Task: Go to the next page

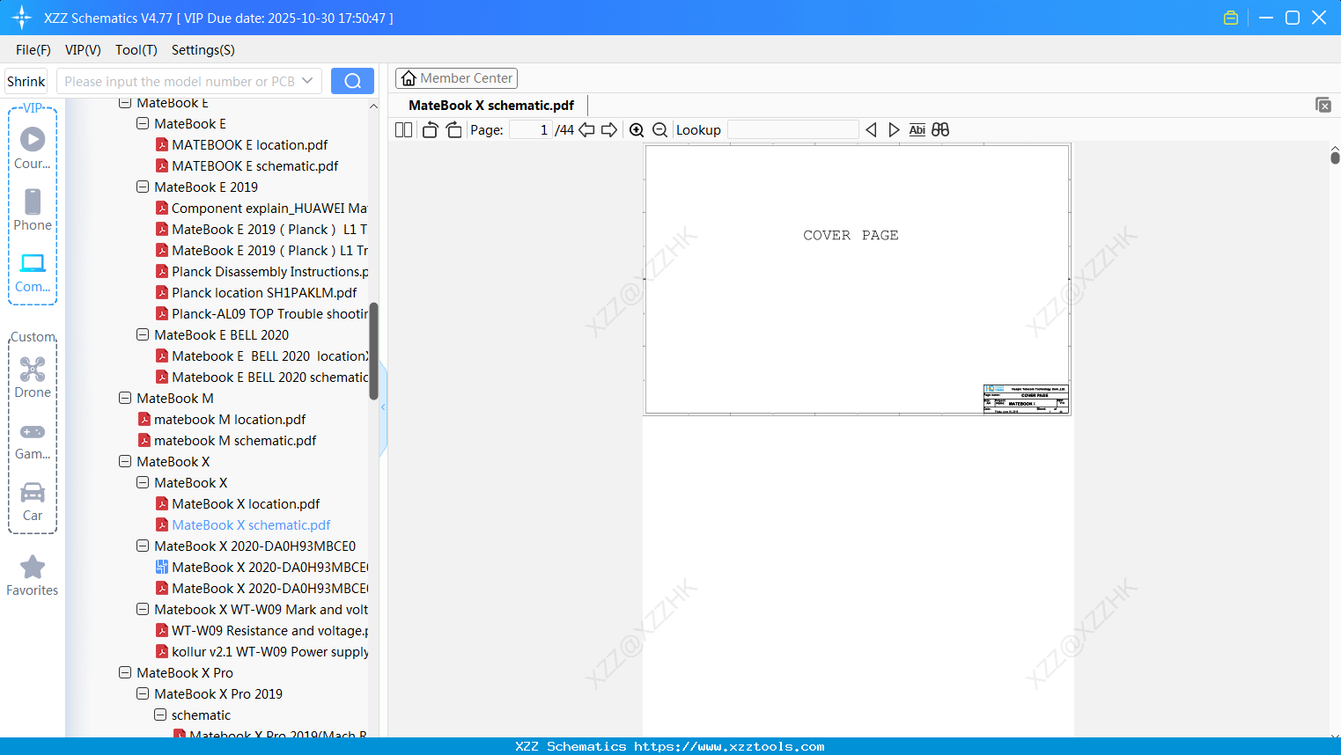Action: [x=609, y=130]
